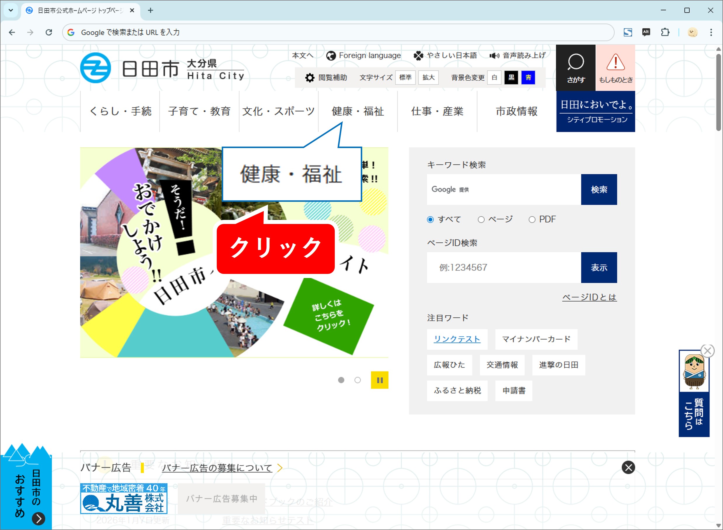The height and width of the screenshot is (530, 723).
Task: Select the PDF search radio button
Action: pyautogui.click(x=532, y=219)
